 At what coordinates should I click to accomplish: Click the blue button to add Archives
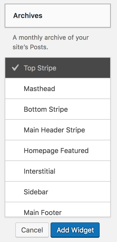pos(75,230)
